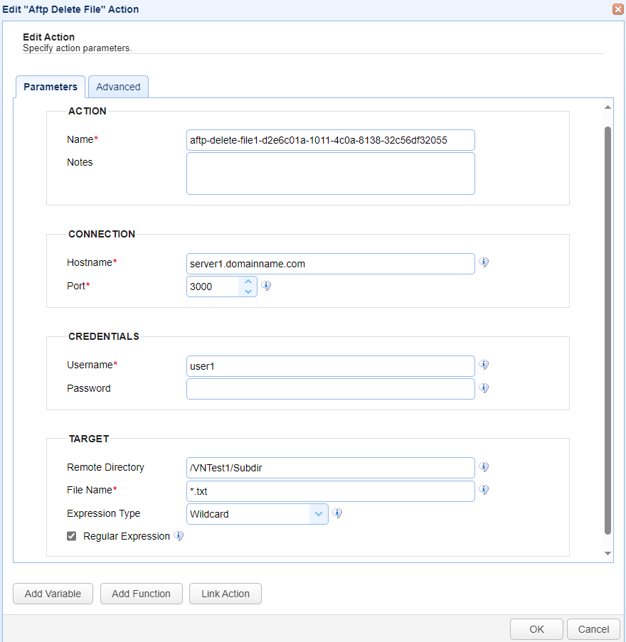Viewport: 626px width, 642px height.
Task: Open the Hostname help info icon
Action: click(x=484, y=262)
